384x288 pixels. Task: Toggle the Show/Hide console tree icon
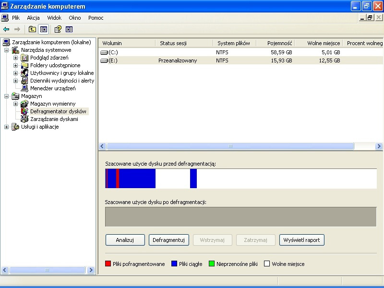(44, 29)
